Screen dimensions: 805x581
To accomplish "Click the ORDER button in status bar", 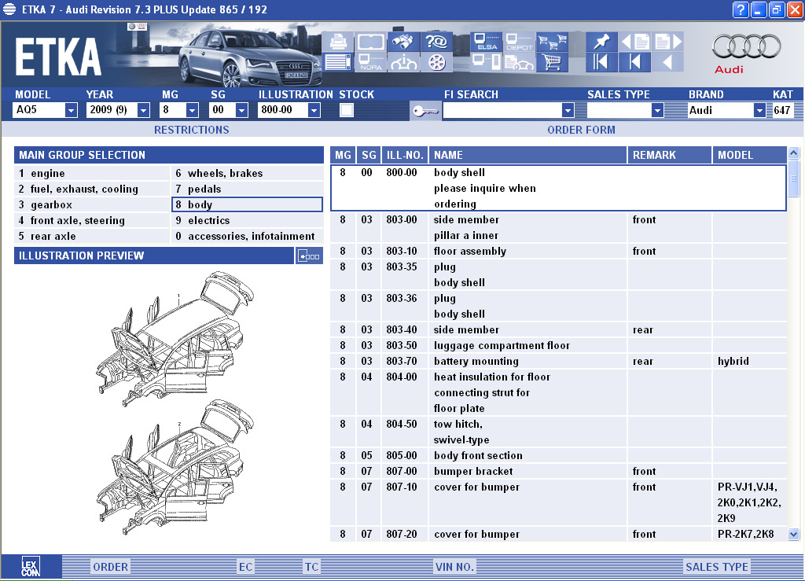I will click(110, 567).
